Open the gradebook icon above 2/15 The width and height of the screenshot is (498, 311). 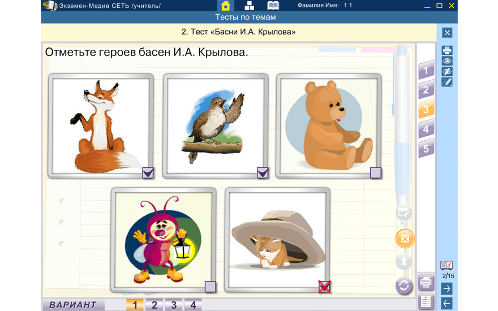click(447, 265)
